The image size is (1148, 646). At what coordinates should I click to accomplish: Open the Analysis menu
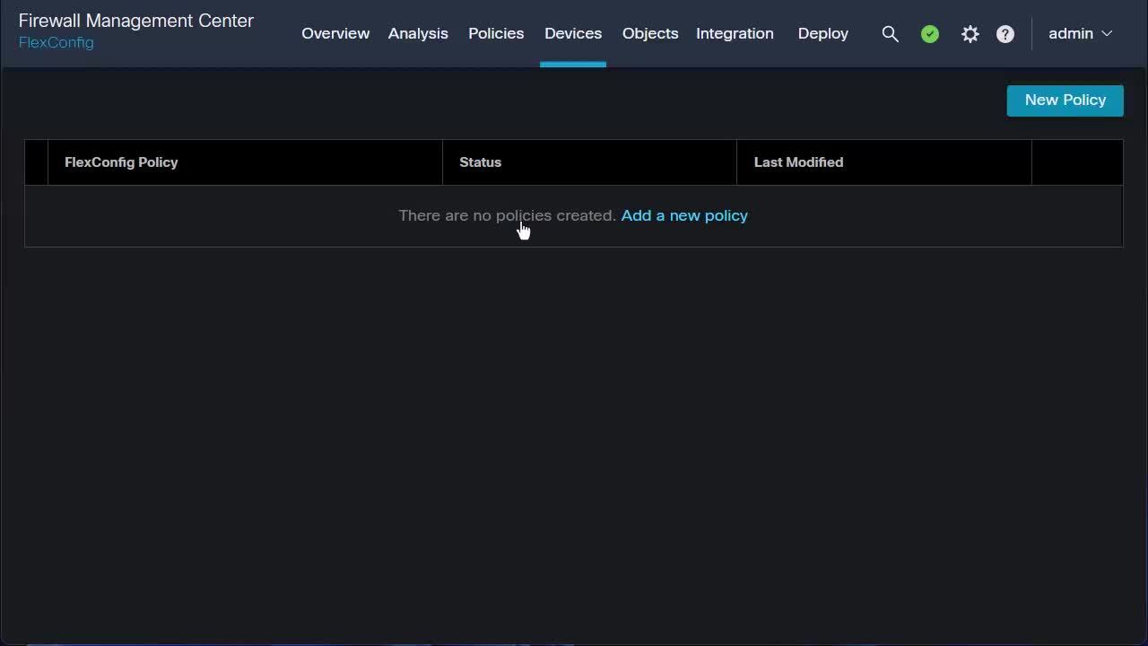(418, 33)
